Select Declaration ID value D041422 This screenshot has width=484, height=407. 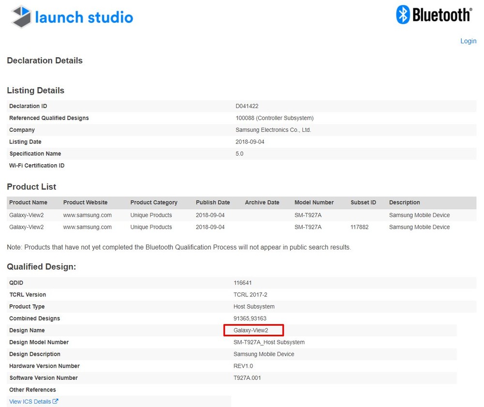(247, 106)
